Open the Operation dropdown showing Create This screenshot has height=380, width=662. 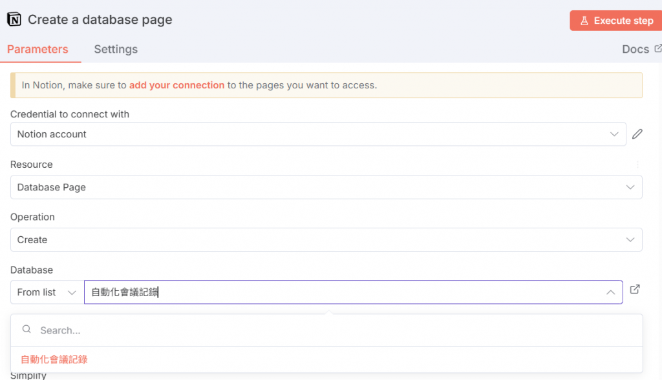[326, 240]
